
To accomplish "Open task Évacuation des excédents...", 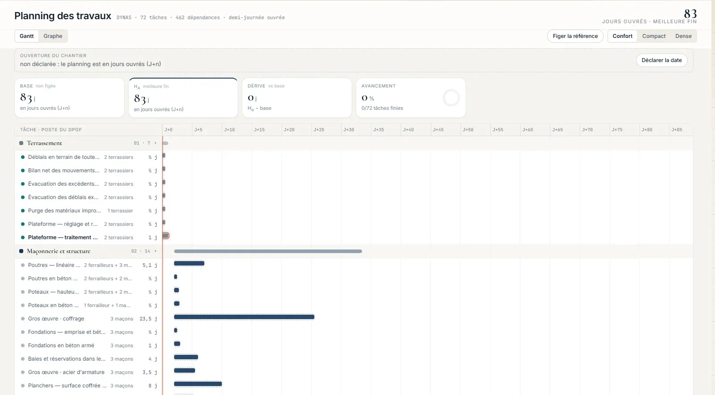I will 64,184.
